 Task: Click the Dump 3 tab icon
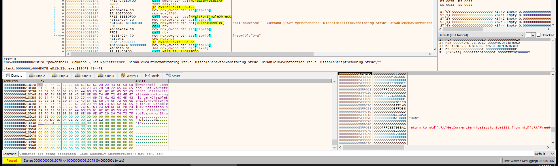pos(54,76)
